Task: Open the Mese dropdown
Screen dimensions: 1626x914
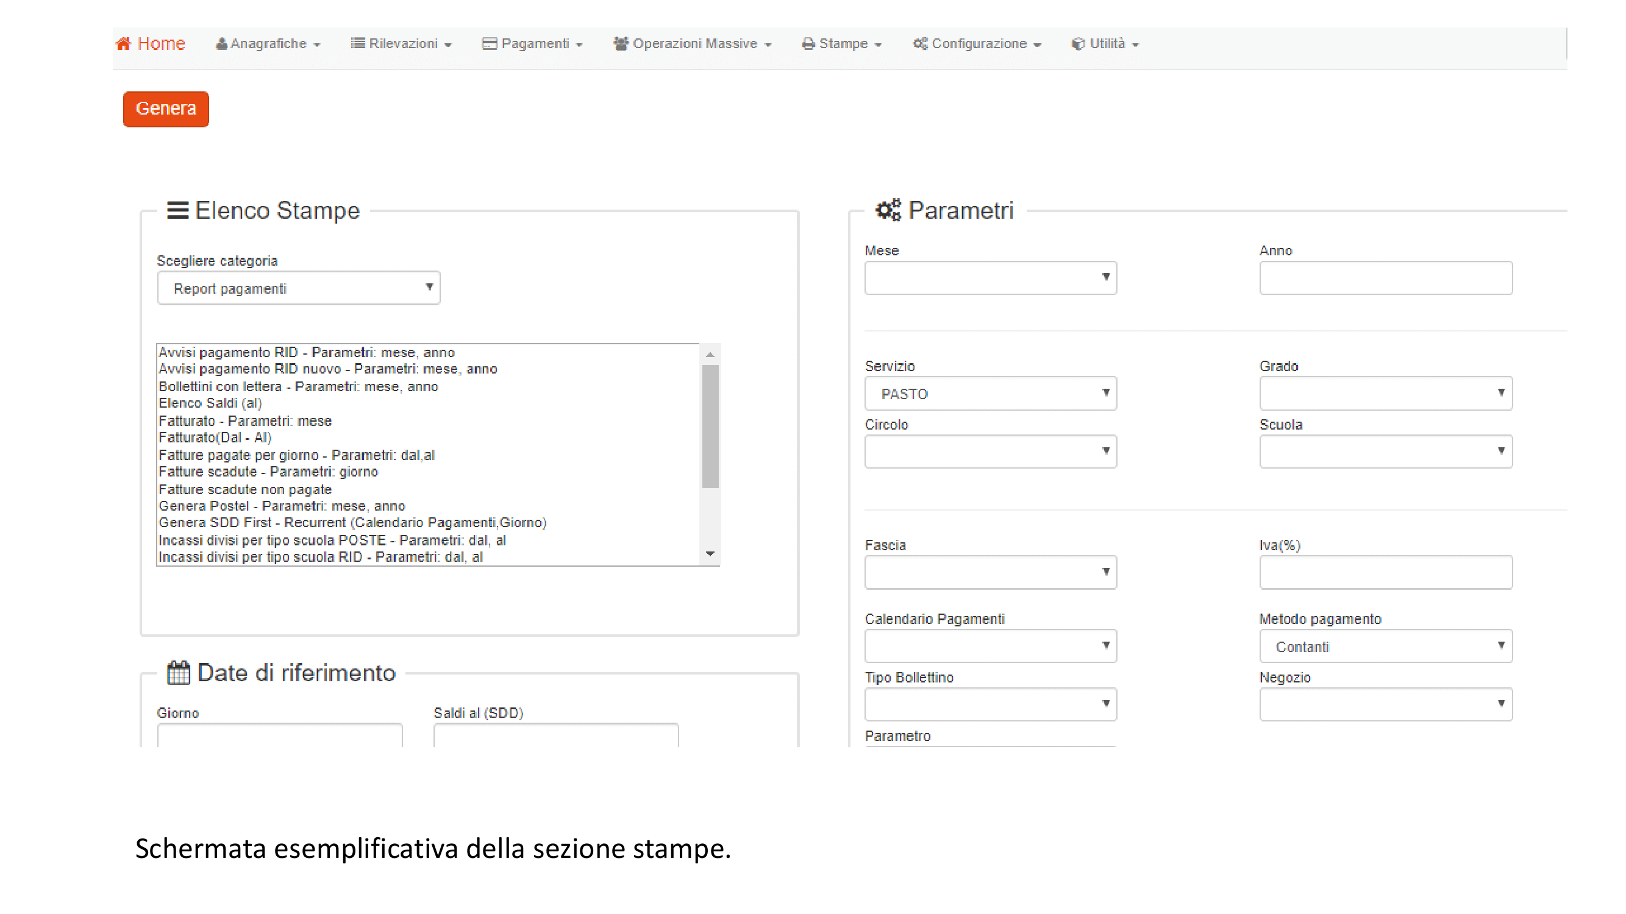Action: (990, 277)
